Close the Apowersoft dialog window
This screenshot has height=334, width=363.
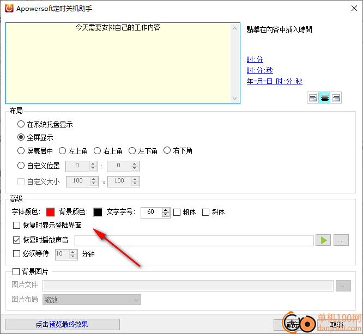[x=354, y=8]
